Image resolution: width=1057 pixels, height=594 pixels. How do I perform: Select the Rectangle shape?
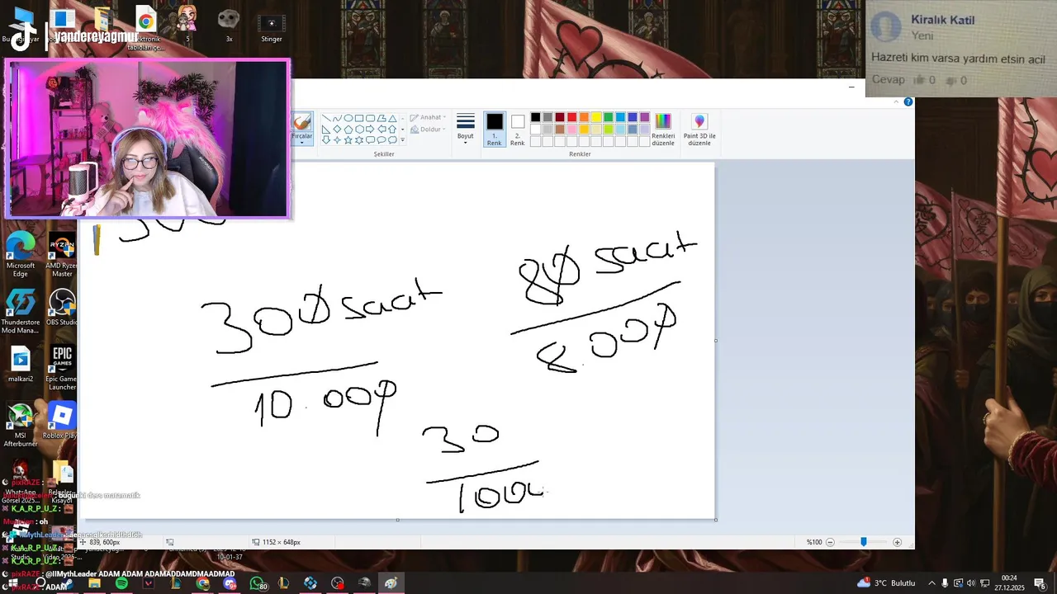[359, 118]
